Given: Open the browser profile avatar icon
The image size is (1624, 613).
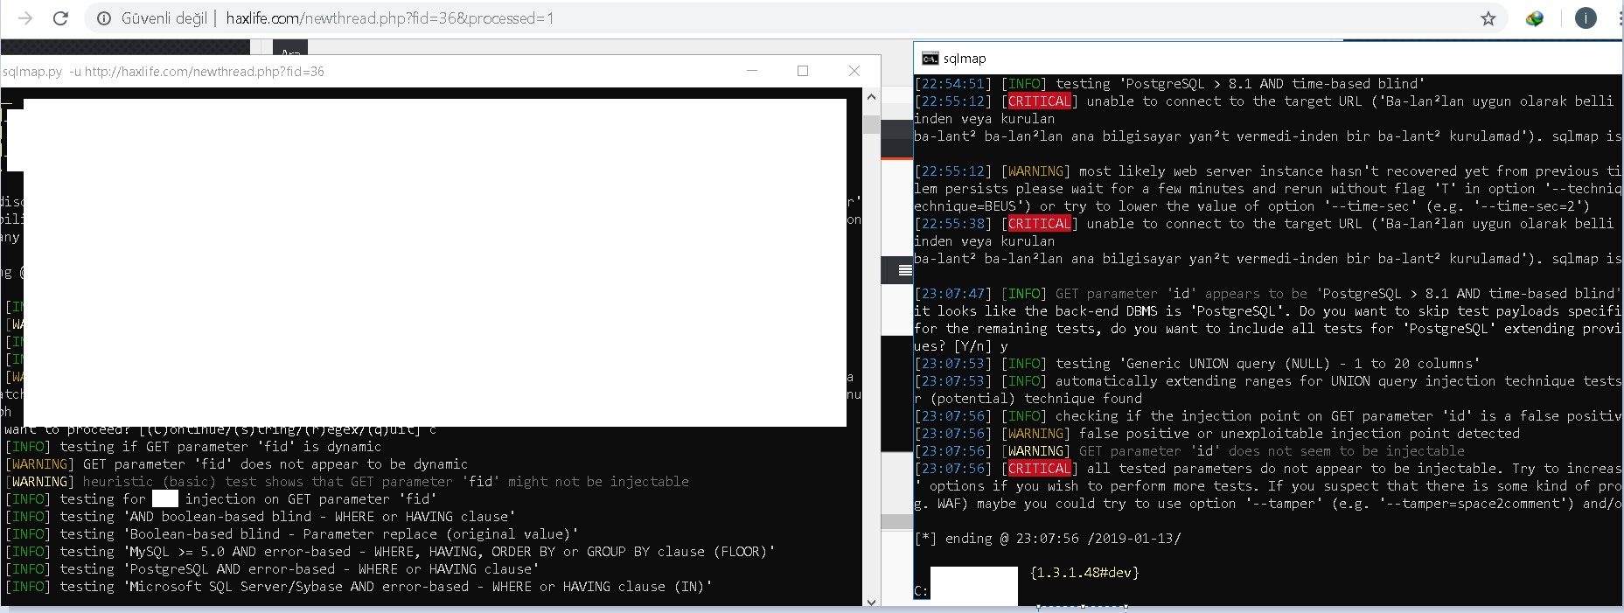Looking at the screenshot, I should point(1586,17).
